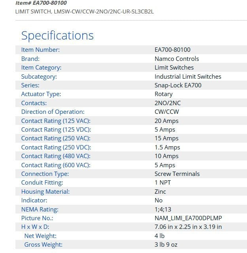Image resolution: width=247 pixels, height=253 pixels.
Task: Select the Namco Controls brand value
Action: tap(177, 59)
